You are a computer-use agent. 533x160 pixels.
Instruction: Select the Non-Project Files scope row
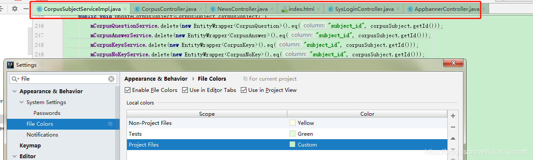click(287, 123)
